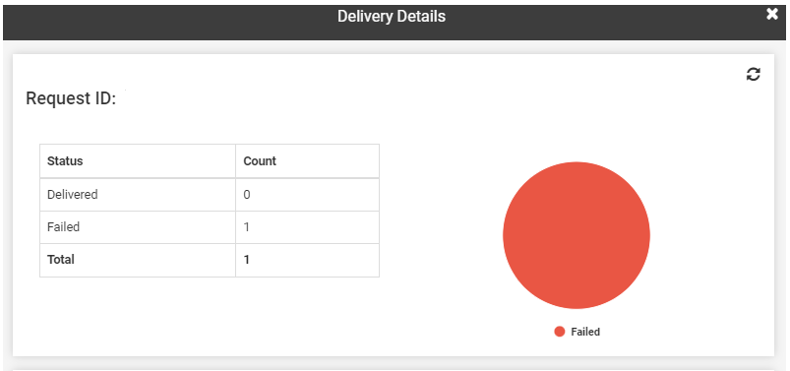Select the Count column header
Image resolution: width=790 pixels, height=371 pixels.
[x=260, y=161]
